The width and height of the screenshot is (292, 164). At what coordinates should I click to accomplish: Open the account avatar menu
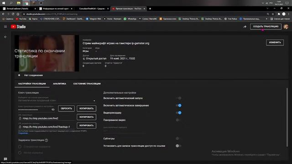pos(286,26)
